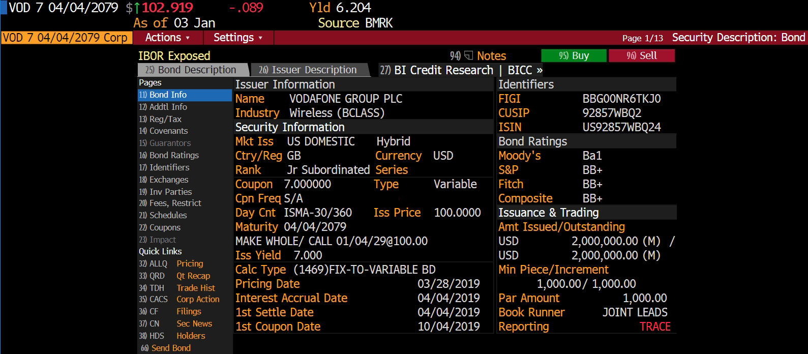Open the Settings dropdown menu
The image size is (808, 354).
pos(238,38)
